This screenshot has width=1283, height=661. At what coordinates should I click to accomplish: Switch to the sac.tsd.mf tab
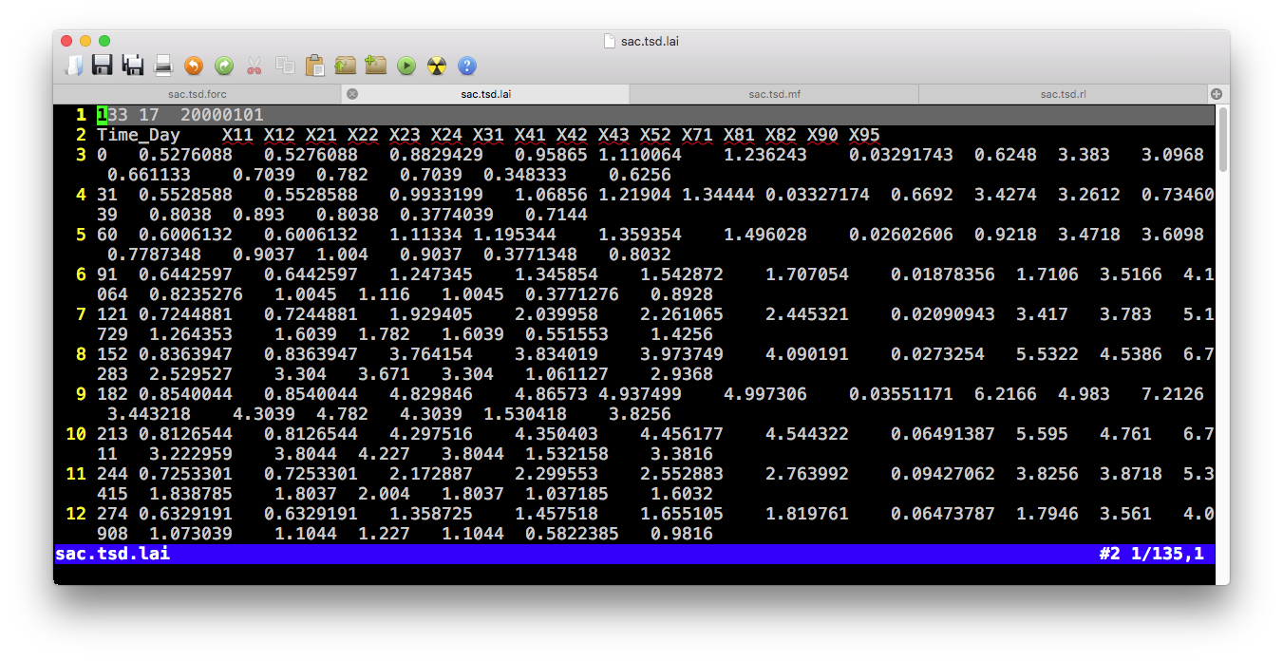click(775, 94)
